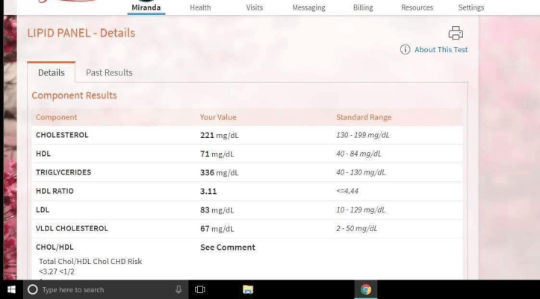
Task: Open the Windows Start menu
Action: (x=12, y=289)
